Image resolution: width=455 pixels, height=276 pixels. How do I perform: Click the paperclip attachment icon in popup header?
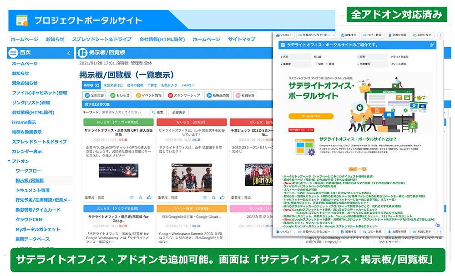coord(432,45)
